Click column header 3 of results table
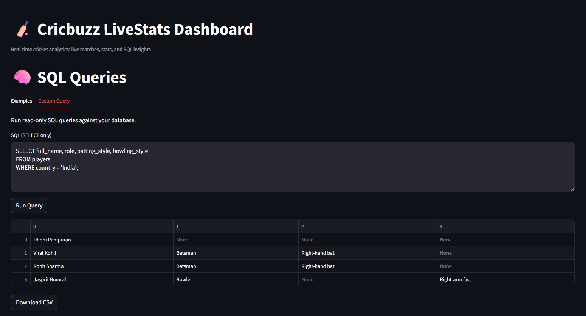 click(x=505, y=226)
